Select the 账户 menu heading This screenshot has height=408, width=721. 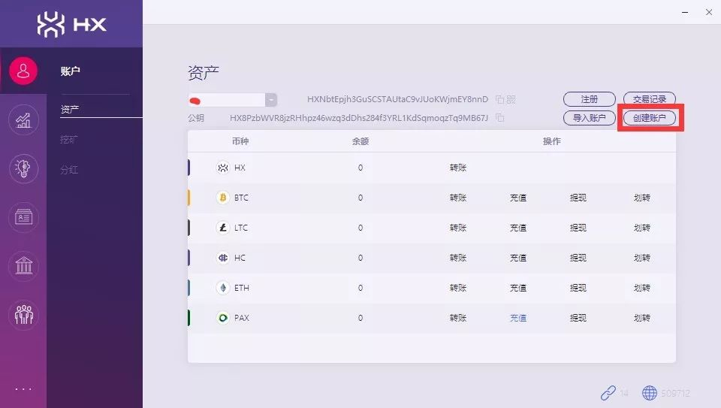71,71
